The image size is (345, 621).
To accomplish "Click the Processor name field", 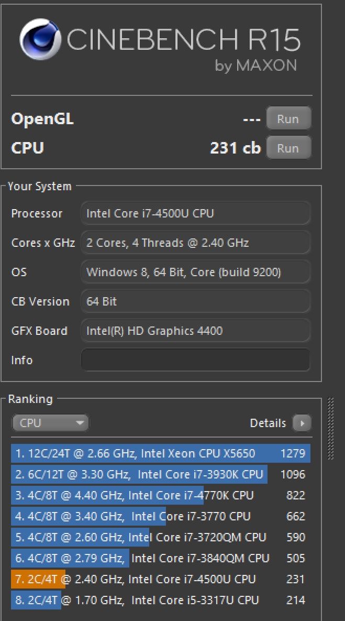I will [x=195, y=213].
